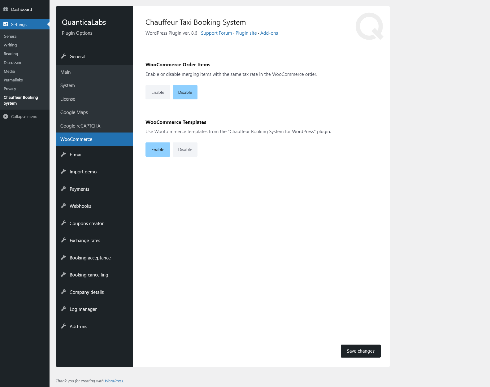The height and width of the screenshot is (387, 490).
Task: Expand the Coupons creator section
Action: [x=94, y=224]
